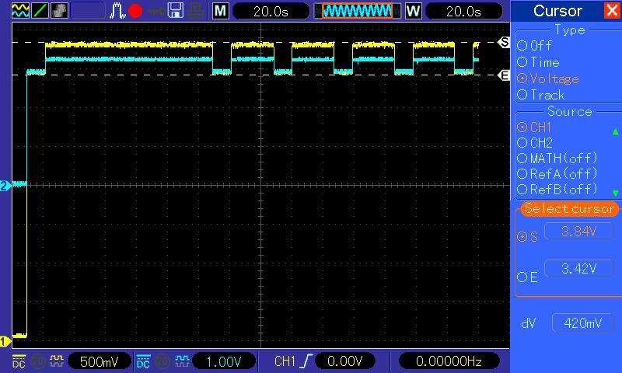Select the Time cursor type
622x373 pixels.
point(538,62)
